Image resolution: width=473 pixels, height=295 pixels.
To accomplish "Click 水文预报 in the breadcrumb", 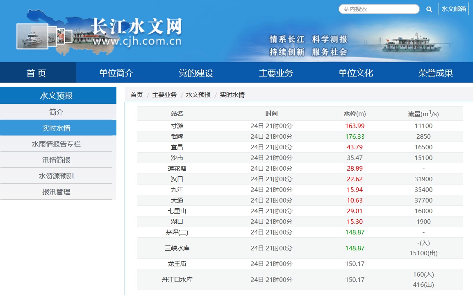I will pos(198,95).
